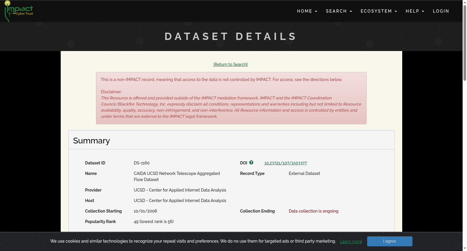Image resolution: width=467 pixels, height=251 pixels.
Task: Click the scrollbar up arrow
Action: point(465,2)
